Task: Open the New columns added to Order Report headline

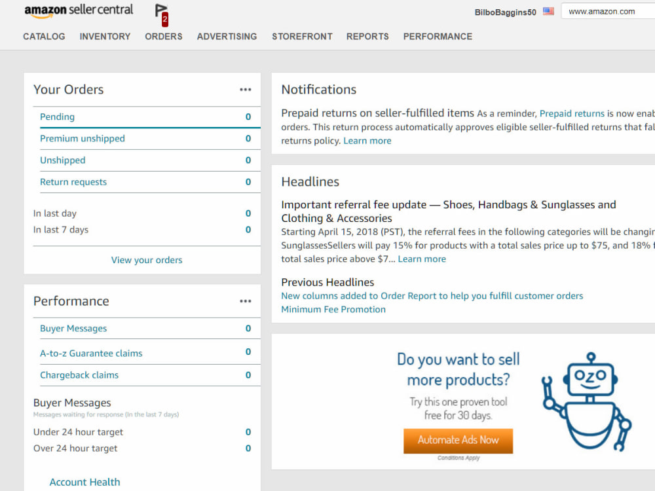Action: click(x=432, y=296)
